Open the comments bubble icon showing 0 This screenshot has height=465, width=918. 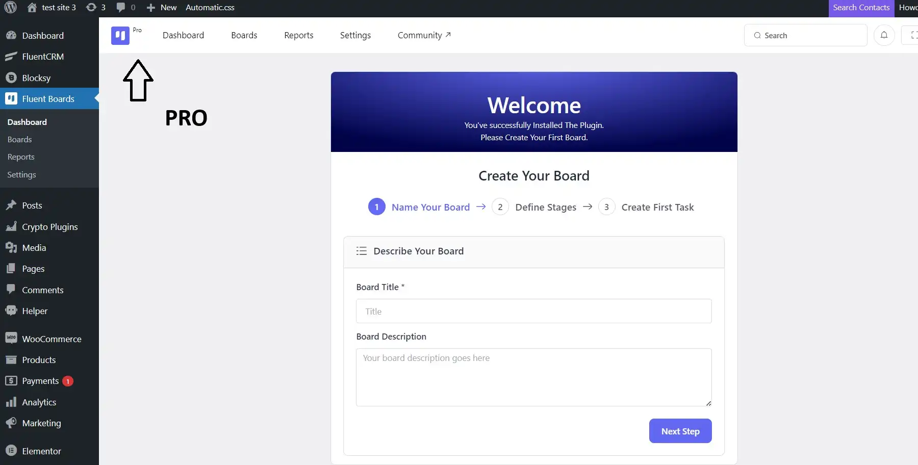click(126, 7)
